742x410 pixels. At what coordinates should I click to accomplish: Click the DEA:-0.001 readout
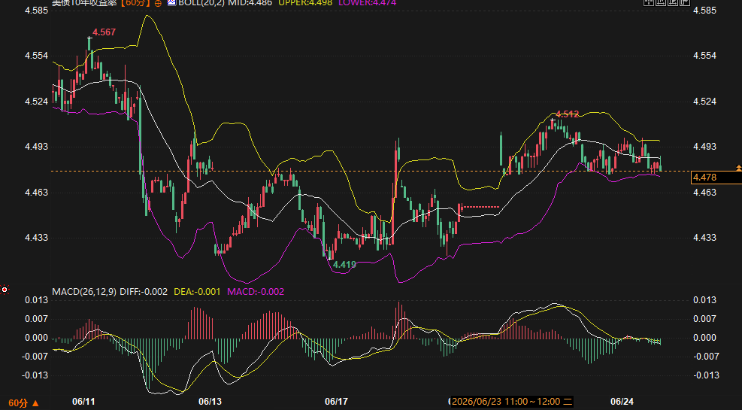click(197, 292)
